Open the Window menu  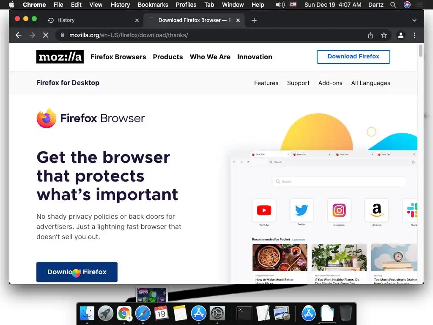click(x=233, y=5)
